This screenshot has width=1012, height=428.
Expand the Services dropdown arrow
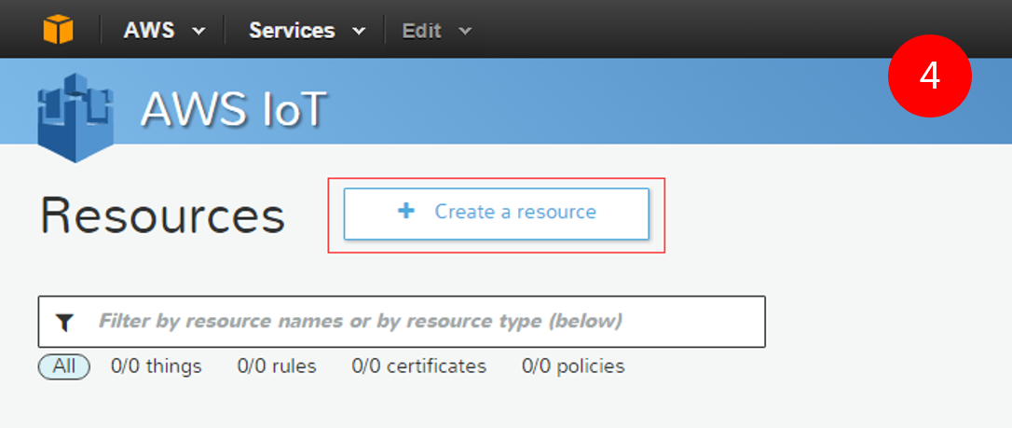coord(359,31)
